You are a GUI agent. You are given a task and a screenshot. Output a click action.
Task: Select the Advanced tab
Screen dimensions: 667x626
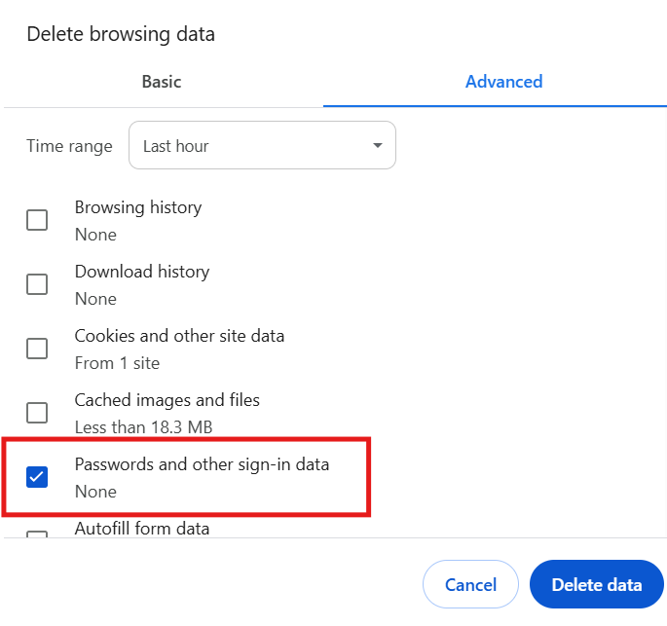(x=503, y=82)
